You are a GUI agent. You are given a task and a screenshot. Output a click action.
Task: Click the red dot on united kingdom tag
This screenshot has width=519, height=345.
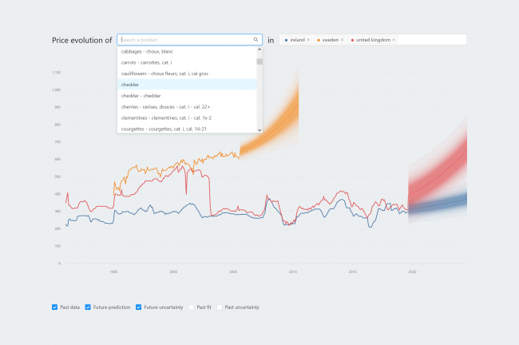click(352, 39)
